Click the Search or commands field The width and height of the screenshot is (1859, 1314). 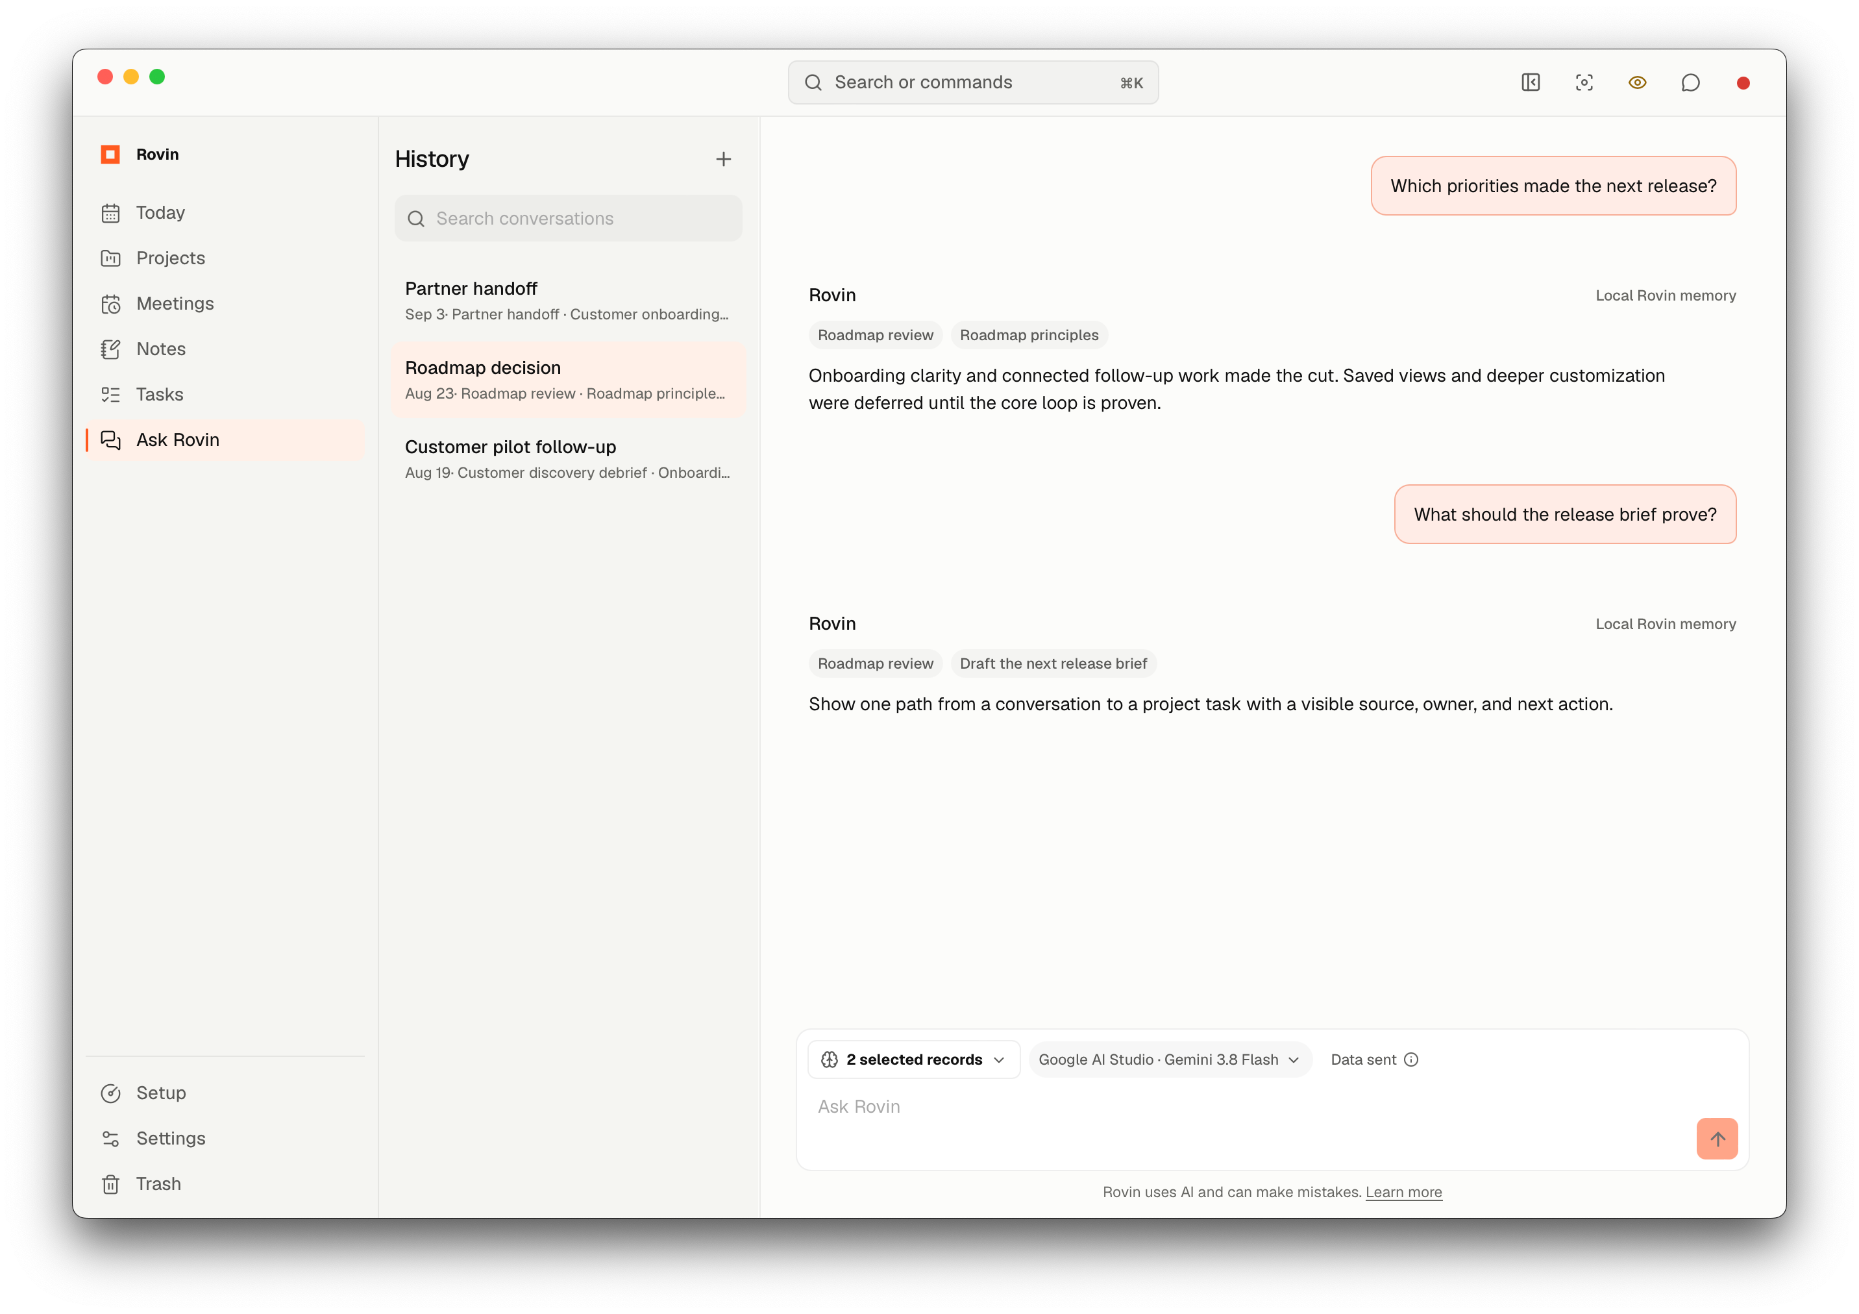coord(973,82)
